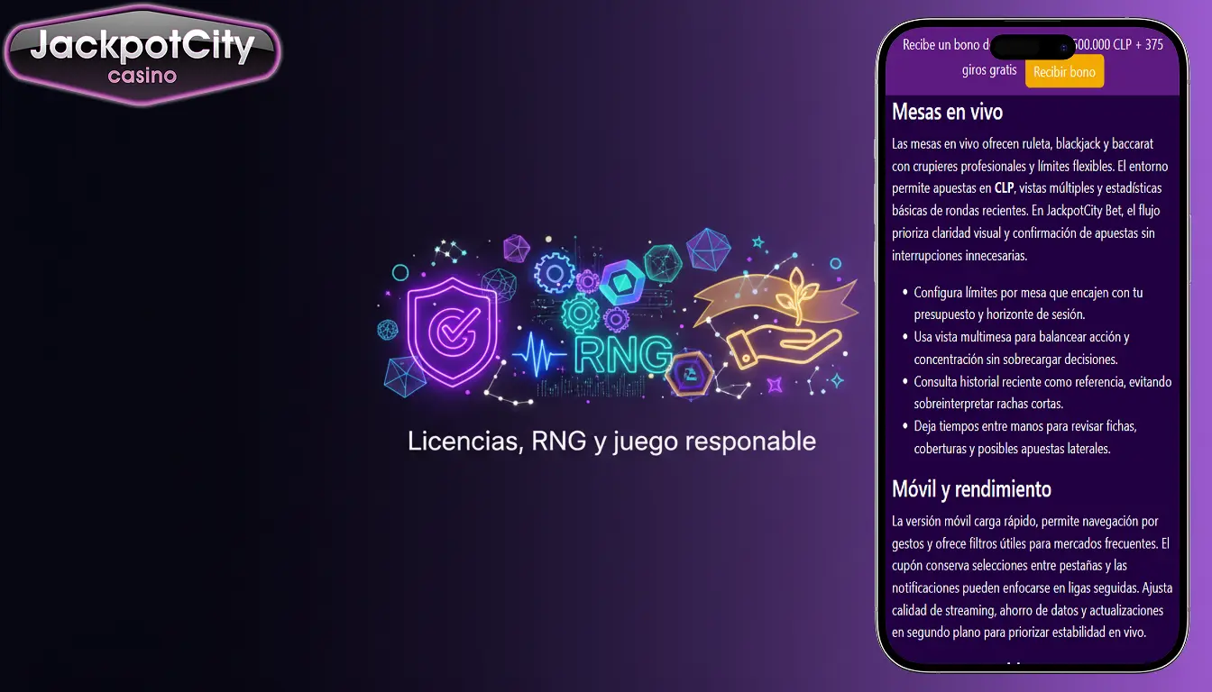Select the Mesas en vivo heading

[947, 112]
